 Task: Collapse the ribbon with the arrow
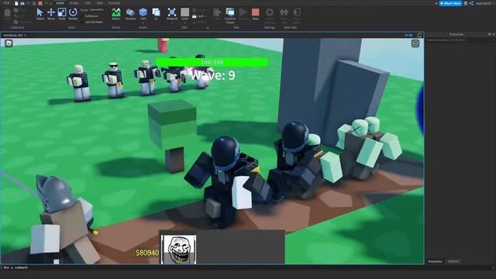point(436,3)
